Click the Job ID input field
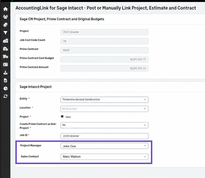205x178 pixels. click(x=104, y=136)
